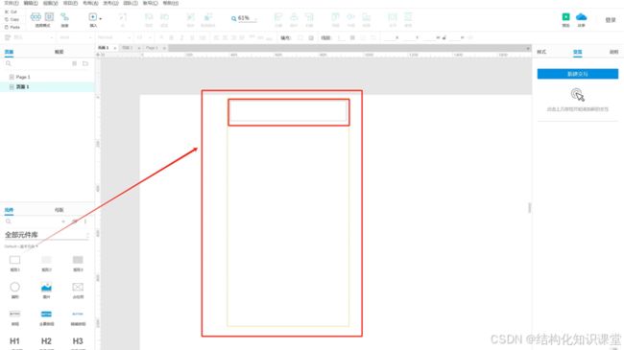Open the widget style dropdown in format bar
Viewport: 624px width, 350px height.
(29, 37)
